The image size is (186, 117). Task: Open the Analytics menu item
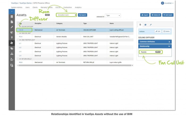(x=78, y=7)
